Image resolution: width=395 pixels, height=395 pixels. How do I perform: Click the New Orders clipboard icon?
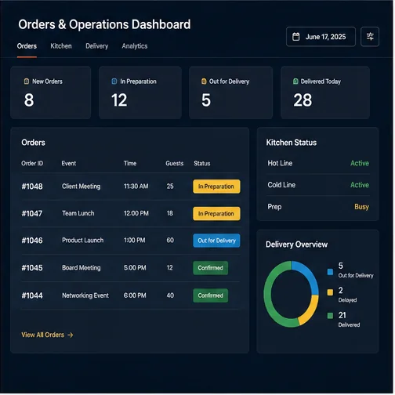click(27, 82)
